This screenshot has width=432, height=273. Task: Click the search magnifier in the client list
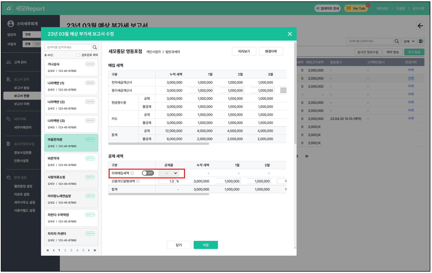[x=95, y=47]
